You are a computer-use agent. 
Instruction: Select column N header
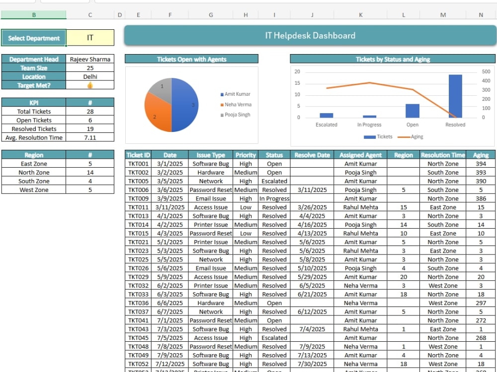point(481,15)
